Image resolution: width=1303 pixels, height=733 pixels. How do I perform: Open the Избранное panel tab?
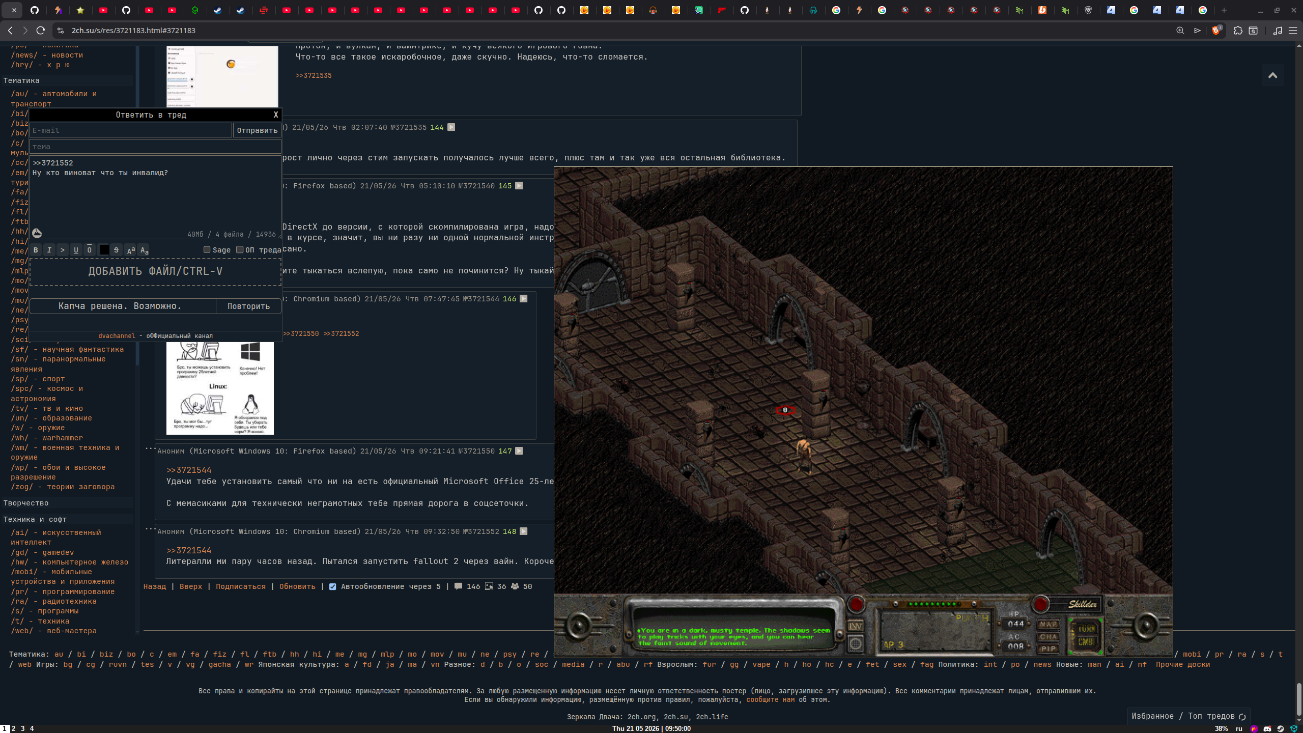click(x=1153, y=716)
